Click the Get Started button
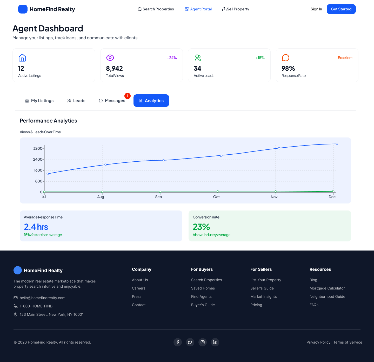The height and width of the screenshot is (362, 374). (x=341, y=9)
